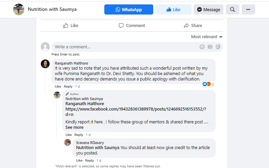
Task: Open Nutrition with Saumya page avatar
Action: click(19, 9)
